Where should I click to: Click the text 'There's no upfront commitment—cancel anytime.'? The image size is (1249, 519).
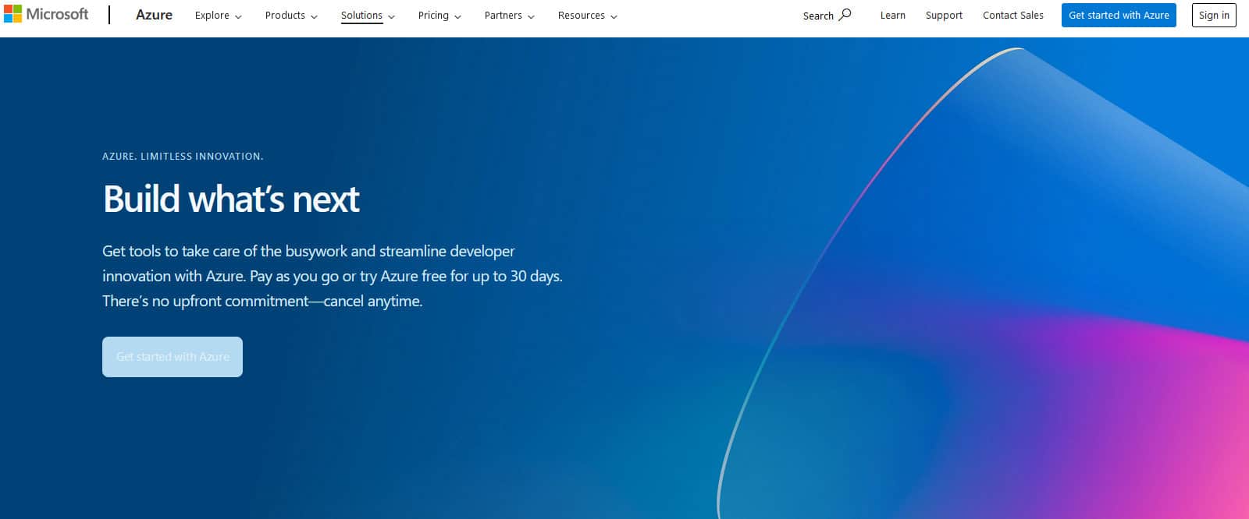tap(262, 301)
